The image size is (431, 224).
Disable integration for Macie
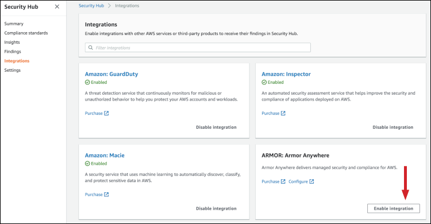click(216, 208)
